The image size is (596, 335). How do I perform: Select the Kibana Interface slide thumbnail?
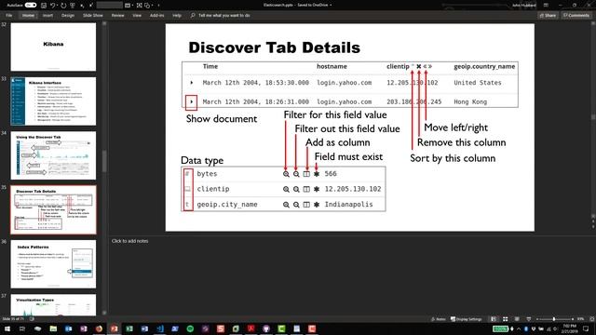53,101
